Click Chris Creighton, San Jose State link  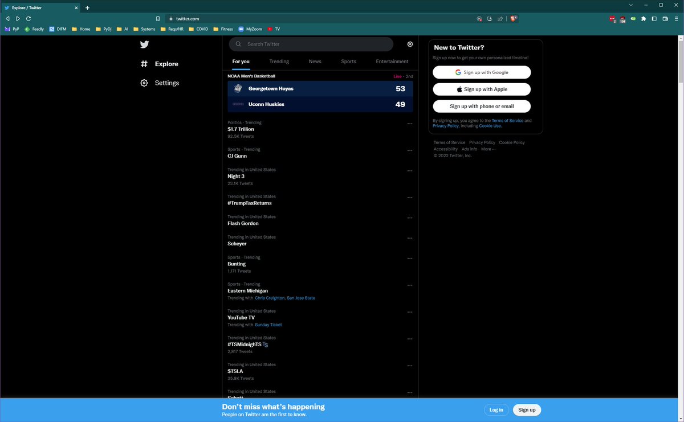[285, 298]
